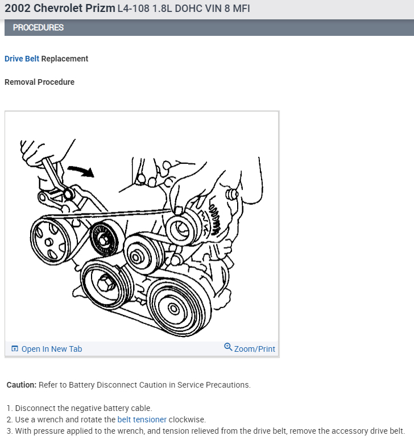Select the Removal Procedure heading text

coord(39,82)
